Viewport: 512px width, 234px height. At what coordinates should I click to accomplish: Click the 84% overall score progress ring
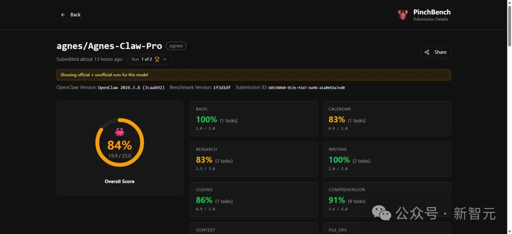pyautogui.click(x=119, y=142)
